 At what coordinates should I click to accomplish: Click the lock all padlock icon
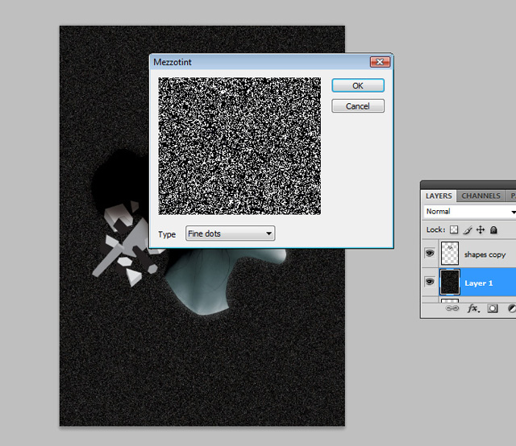pyautogui.click(x=493, y=230)
